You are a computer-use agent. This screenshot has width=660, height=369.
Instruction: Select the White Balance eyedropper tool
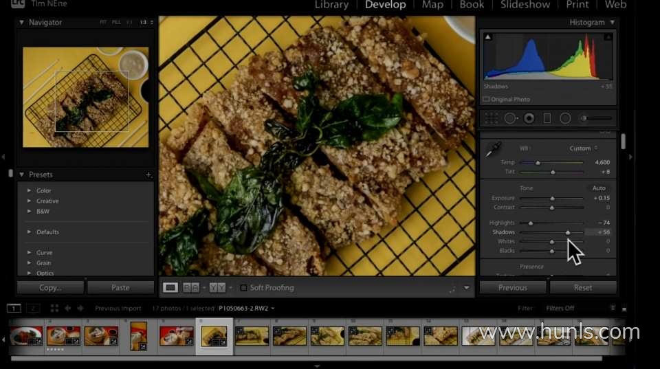494,148
